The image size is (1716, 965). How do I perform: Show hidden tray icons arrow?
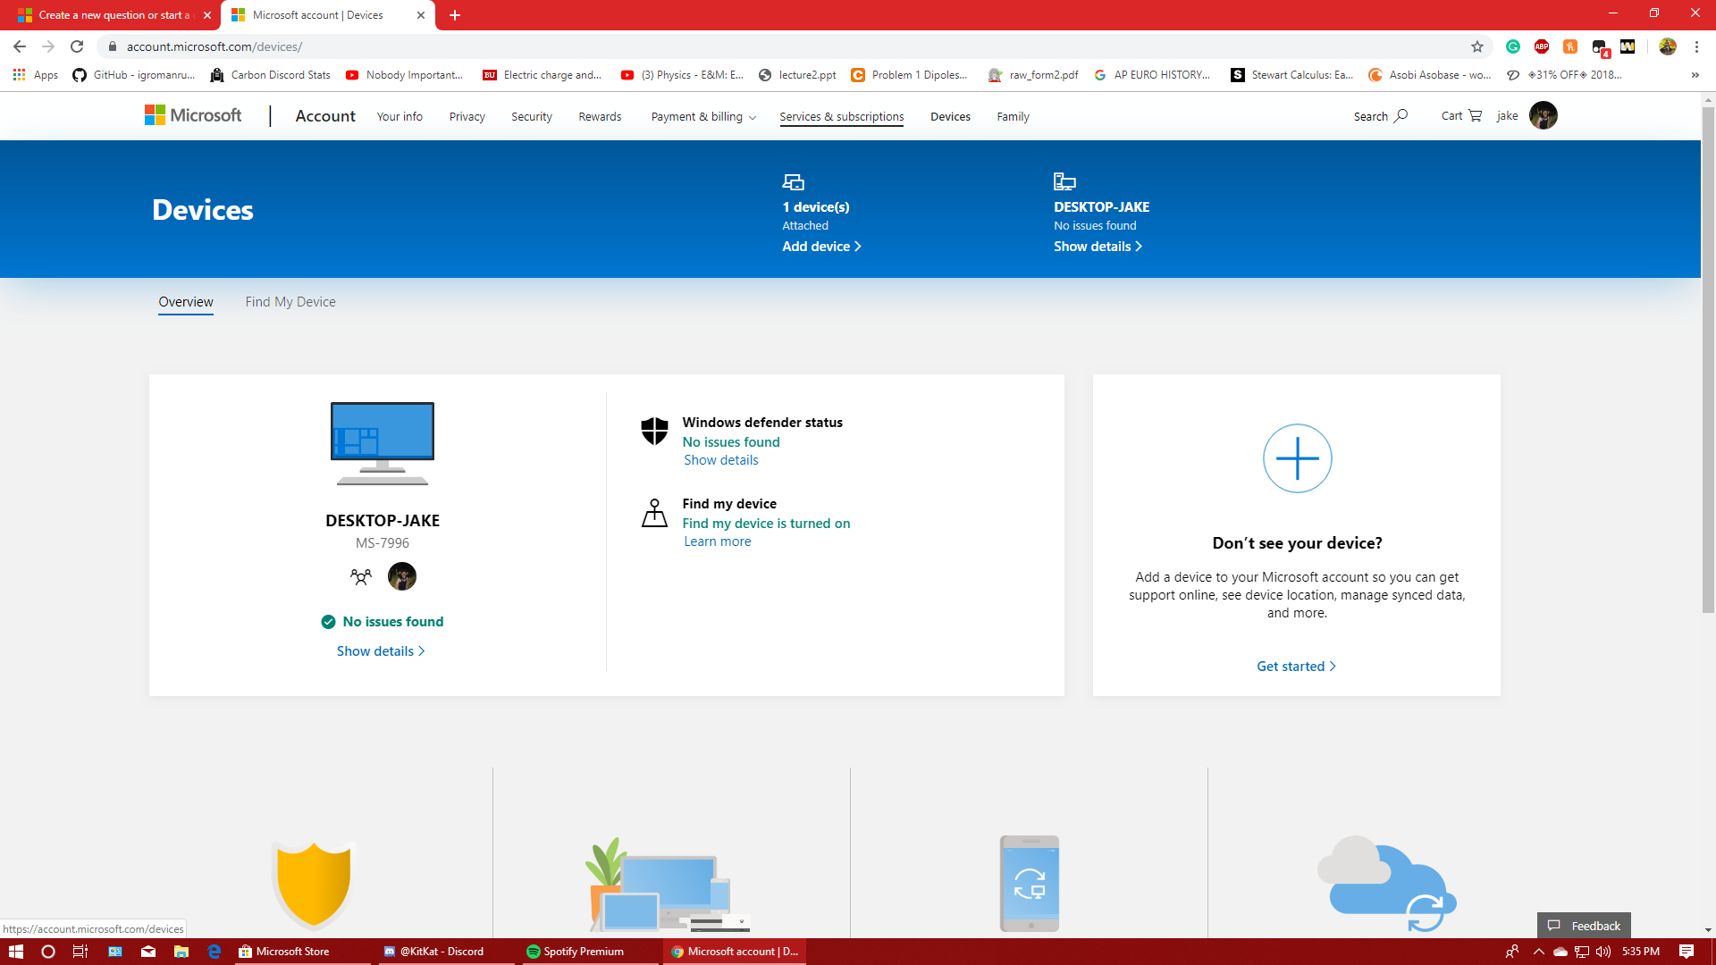(x=1539, y=952)
